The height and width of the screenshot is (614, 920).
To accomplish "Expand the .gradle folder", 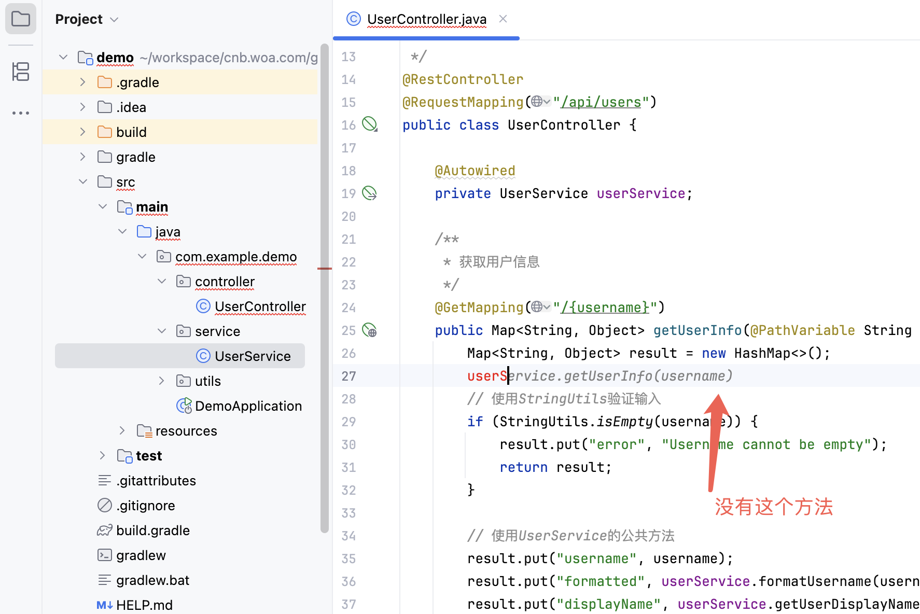I will coord(82,82).
